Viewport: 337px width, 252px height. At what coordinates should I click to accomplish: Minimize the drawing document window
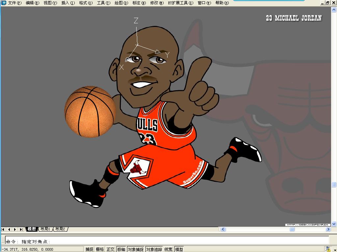click(322, 3)
